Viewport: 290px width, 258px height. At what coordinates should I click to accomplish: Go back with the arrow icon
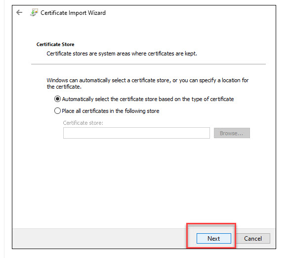[19, 12]
